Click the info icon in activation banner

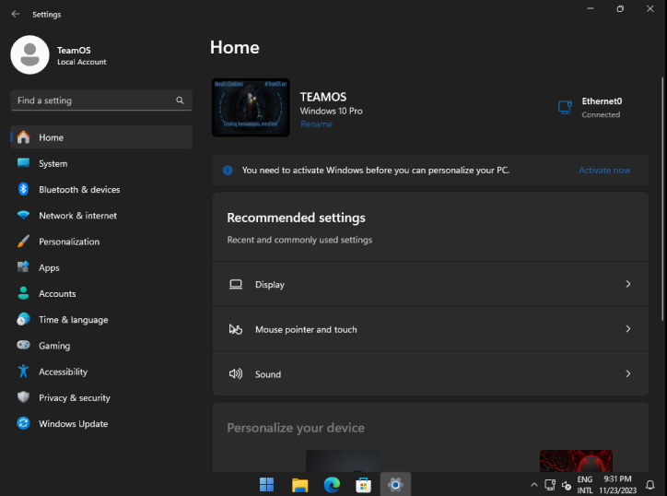click(x=228, y=171)
